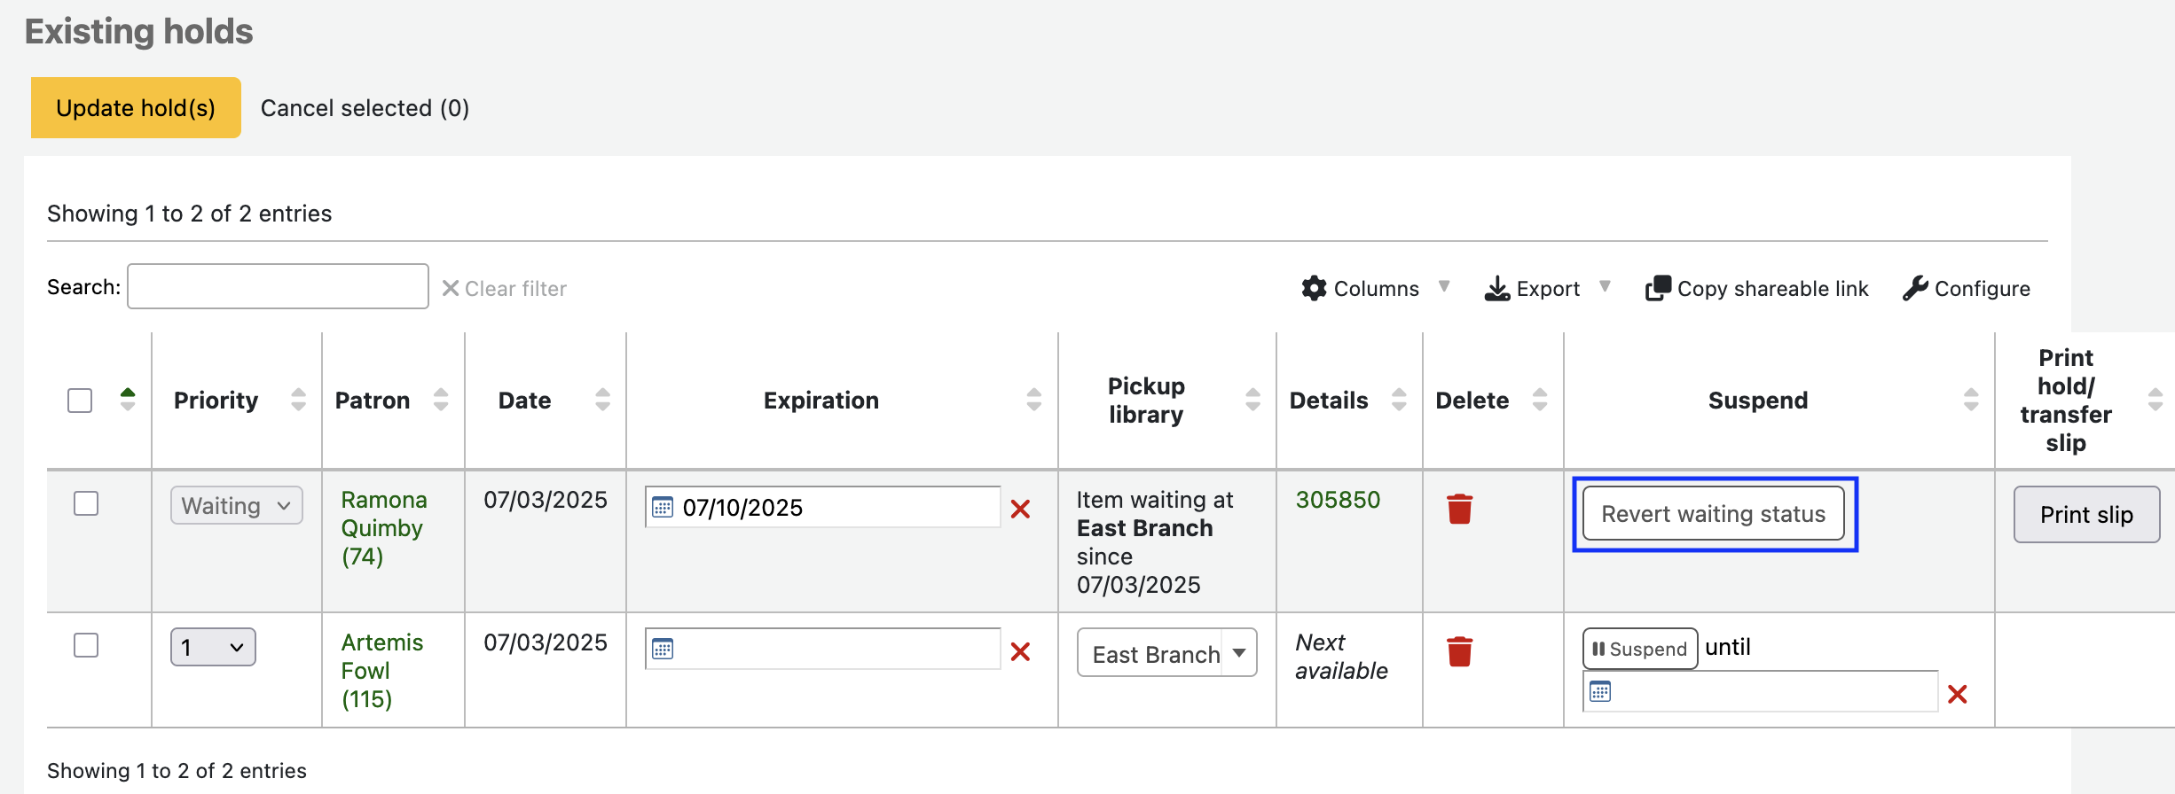Screen dimensions: 2175x794
Task: Sort table by Patron column header
Action: (x=373, y=401)
